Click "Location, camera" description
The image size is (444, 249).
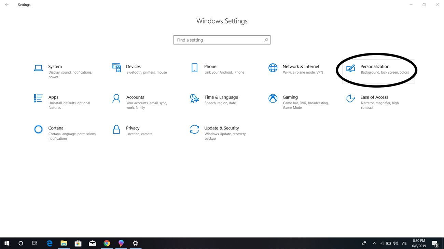coord(139,134)
